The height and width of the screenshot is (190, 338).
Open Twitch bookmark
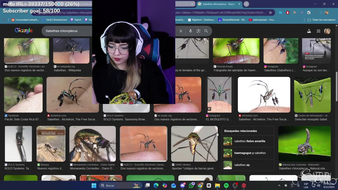coord(76,20)
